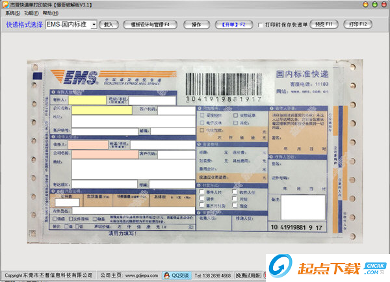Click the recipient address text area
390x282 pixels.
(x=133, y=170)
